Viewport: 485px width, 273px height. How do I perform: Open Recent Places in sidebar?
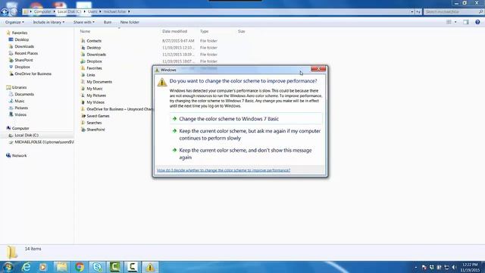click(26, 53)
